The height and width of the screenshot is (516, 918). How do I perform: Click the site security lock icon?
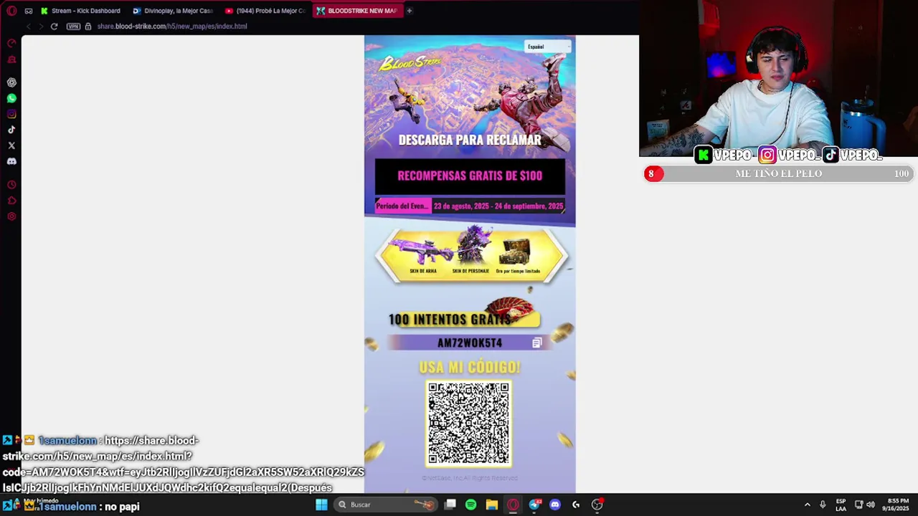(88, 27)
